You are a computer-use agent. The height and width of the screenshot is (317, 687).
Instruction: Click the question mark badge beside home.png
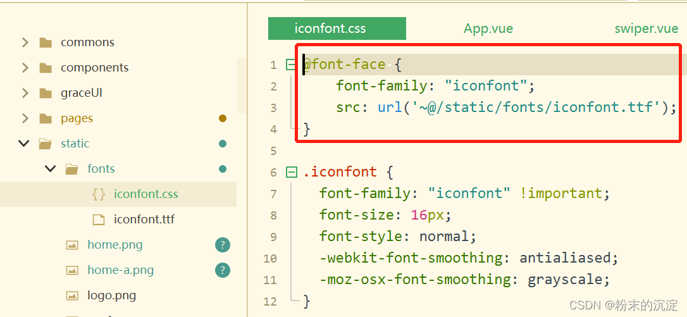coord(223,245)
